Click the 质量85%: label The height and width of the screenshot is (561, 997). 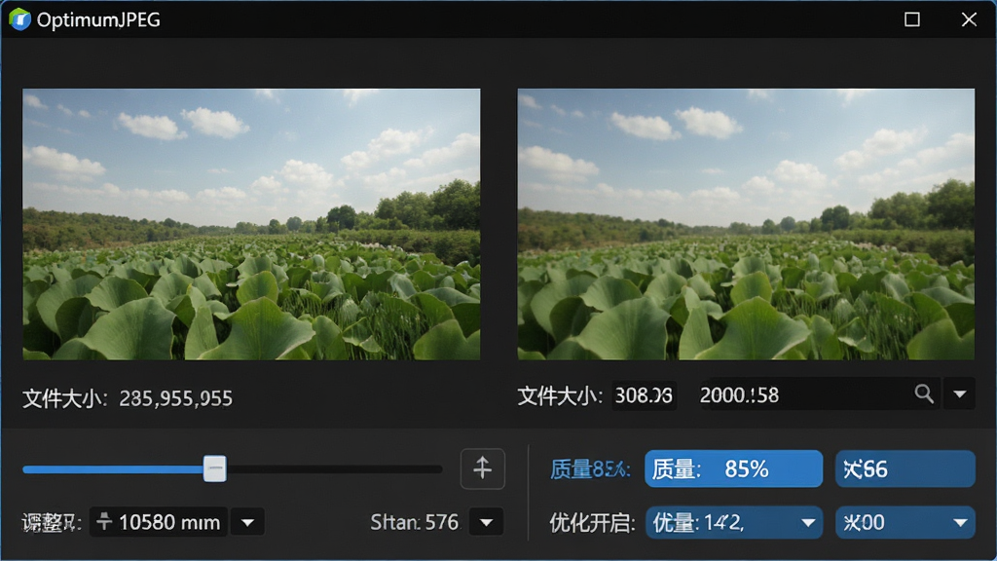(x=590, y=469)
